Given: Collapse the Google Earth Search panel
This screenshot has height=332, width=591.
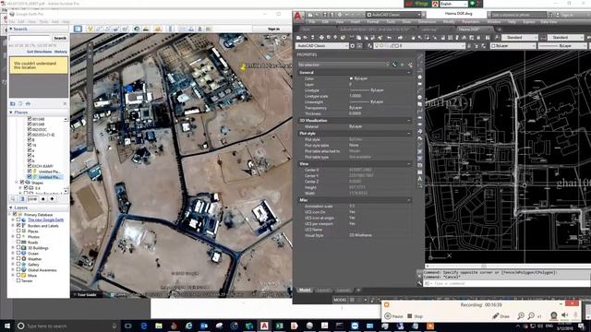Looking at the screenshot, I should [x=11, y=29].
